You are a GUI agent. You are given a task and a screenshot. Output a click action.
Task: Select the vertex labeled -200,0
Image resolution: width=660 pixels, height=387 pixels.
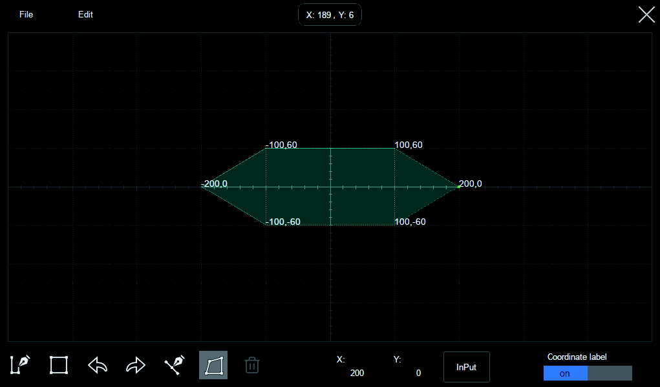pyautogui.click(x=202, y=186)
